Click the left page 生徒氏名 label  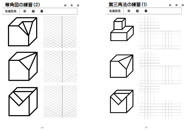[11, 11]
